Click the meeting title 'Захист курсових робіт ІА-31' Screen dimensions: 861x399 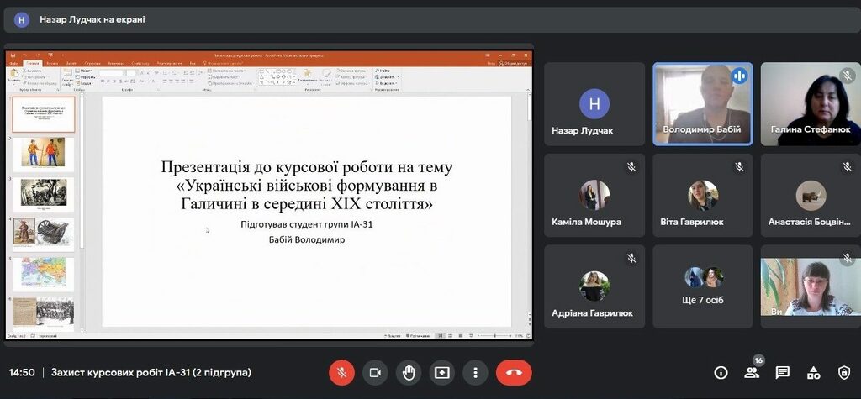(x=151, y=372)
